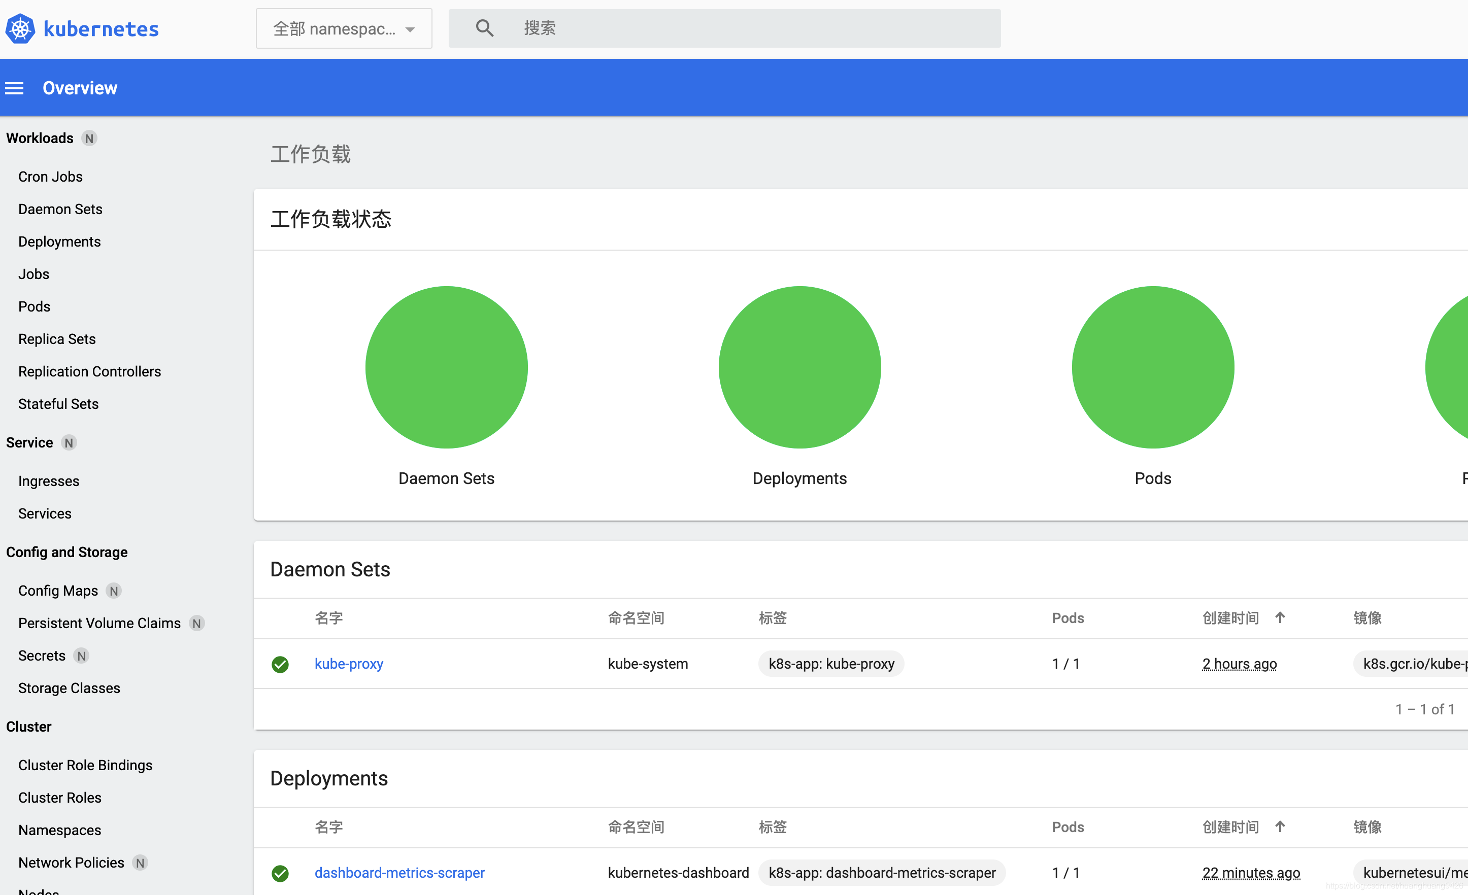Open Replica Sets in the sidebar

coord(57,339)
